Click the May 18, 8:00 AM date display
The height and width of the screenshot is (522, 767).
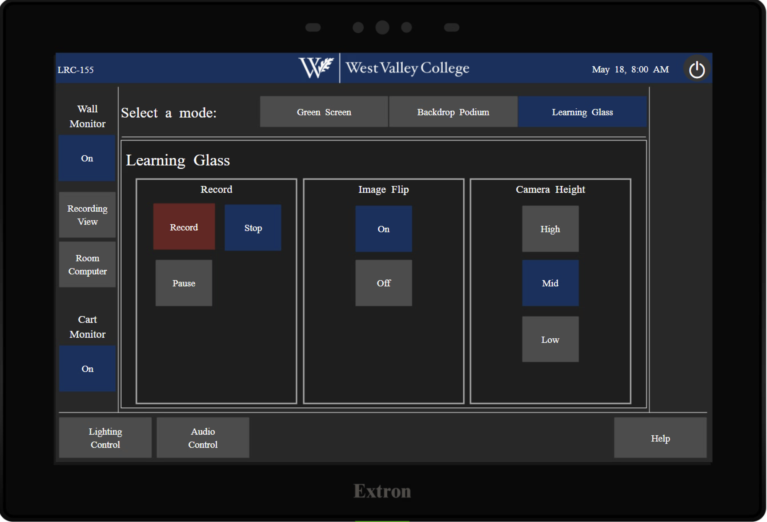[x=630, y=69]
